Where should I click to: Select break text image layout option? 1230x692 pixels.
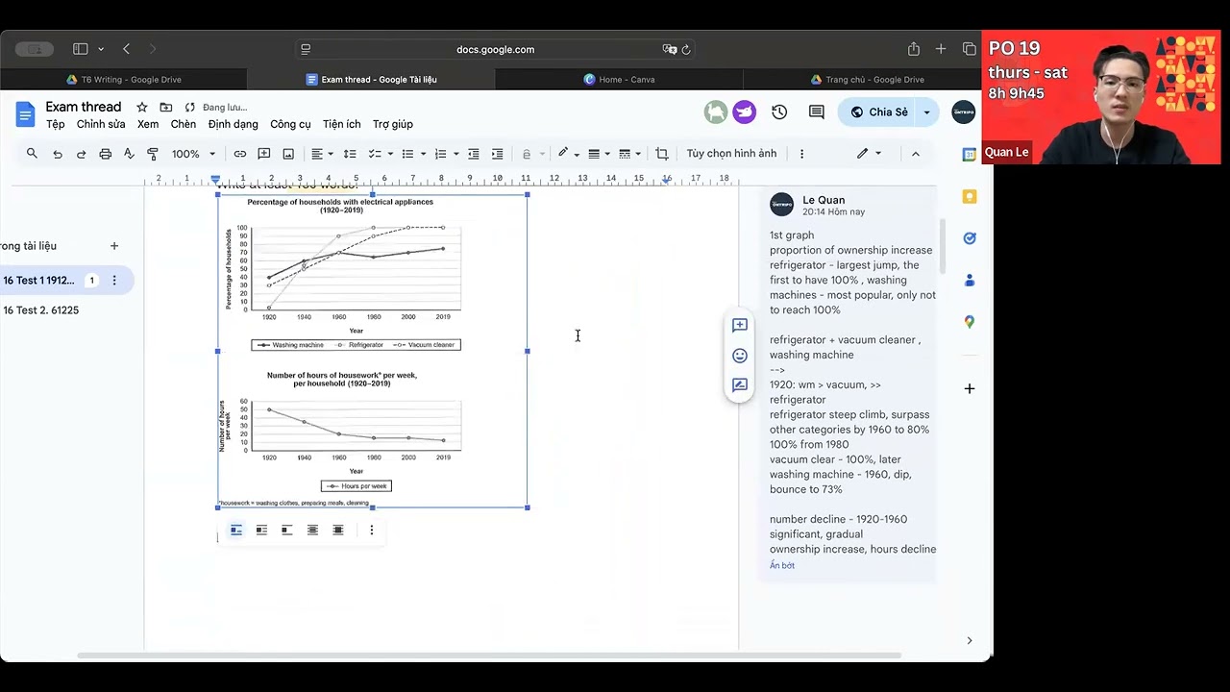coord(286,530)
